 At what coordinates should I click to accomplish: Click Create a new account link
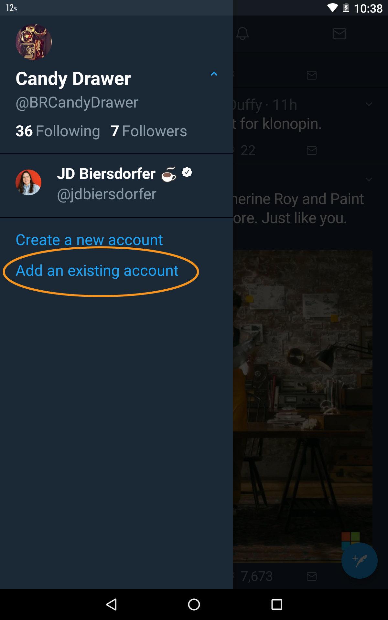click(x=89, y=240)
